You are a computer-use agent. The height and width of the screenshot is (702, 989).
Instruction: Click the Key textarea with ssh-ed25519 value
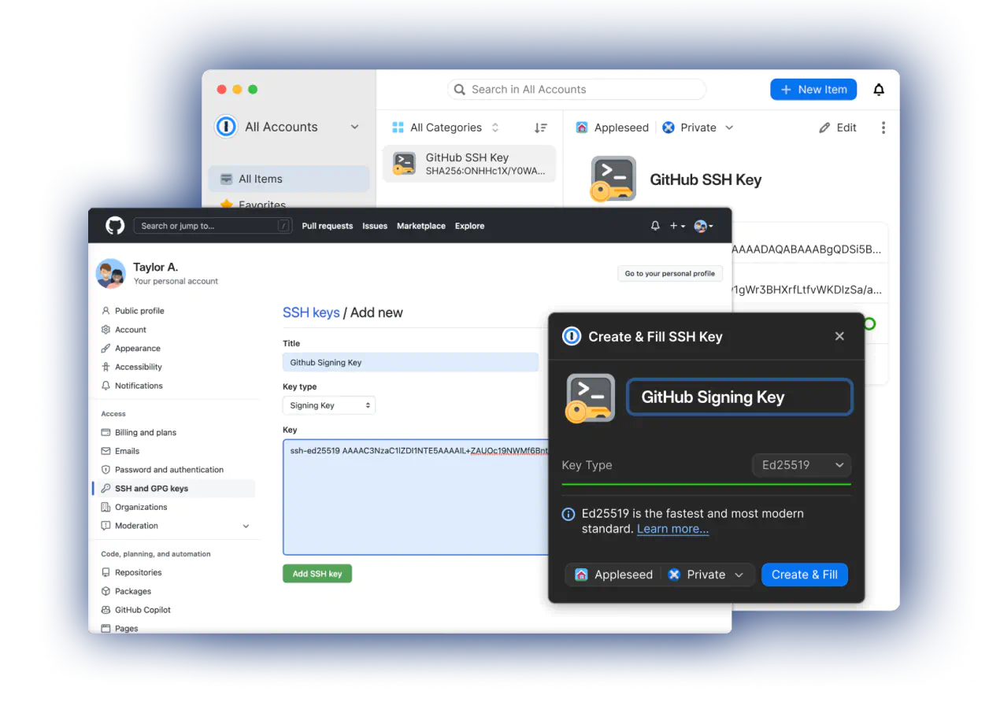pyautogui.click(x=415, y=497)
